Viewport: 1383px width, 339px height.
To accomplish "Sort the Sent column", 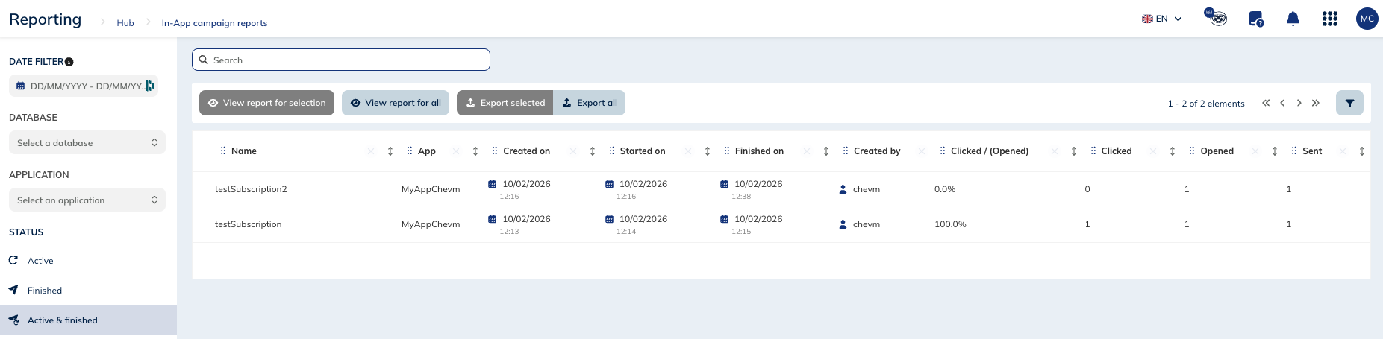I will (x=1362, y=151).
